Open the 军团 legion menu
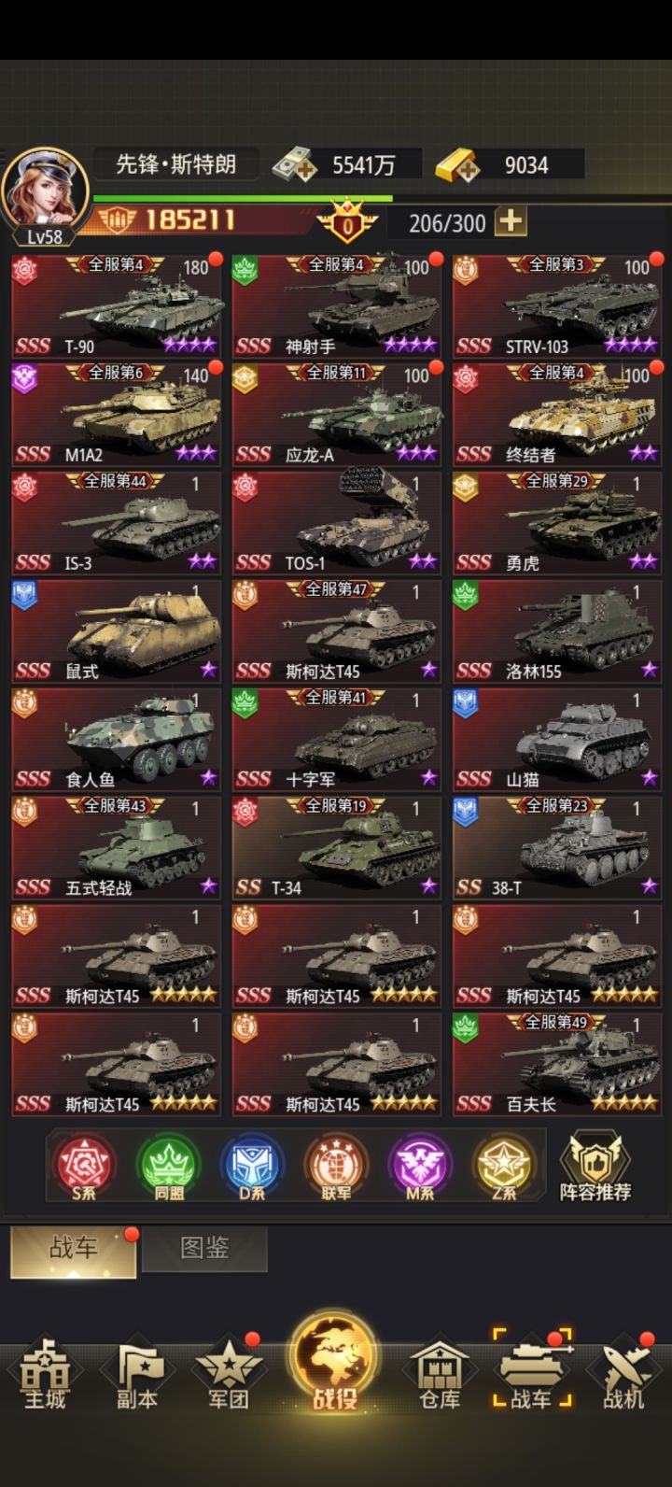 (228, 1375)
